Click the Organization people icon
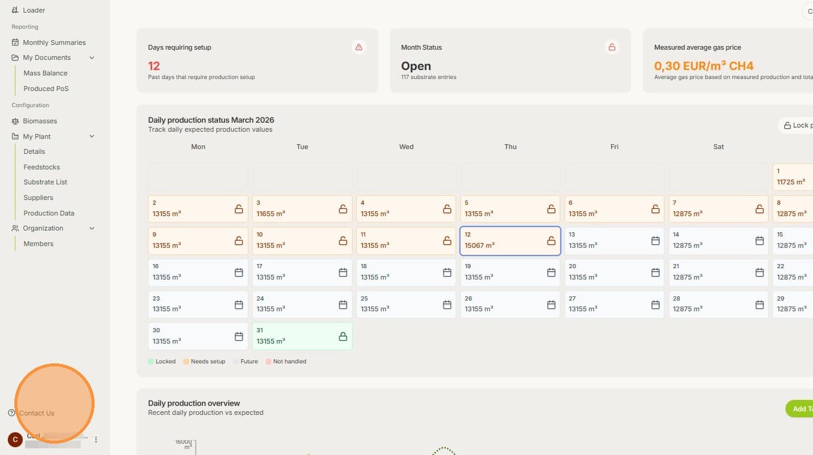813x455 pixels. tap(15, 228)
